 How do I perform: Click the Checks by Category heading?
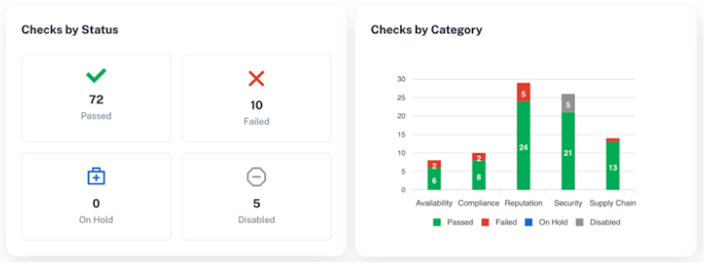(x=426, y=29)
